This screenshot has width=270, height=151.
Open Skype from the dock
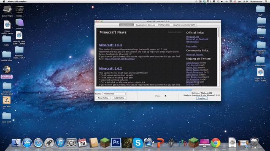(138, 143)
